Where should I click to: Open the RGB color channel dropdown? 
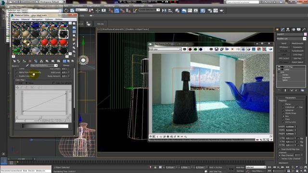click(165, 49)
